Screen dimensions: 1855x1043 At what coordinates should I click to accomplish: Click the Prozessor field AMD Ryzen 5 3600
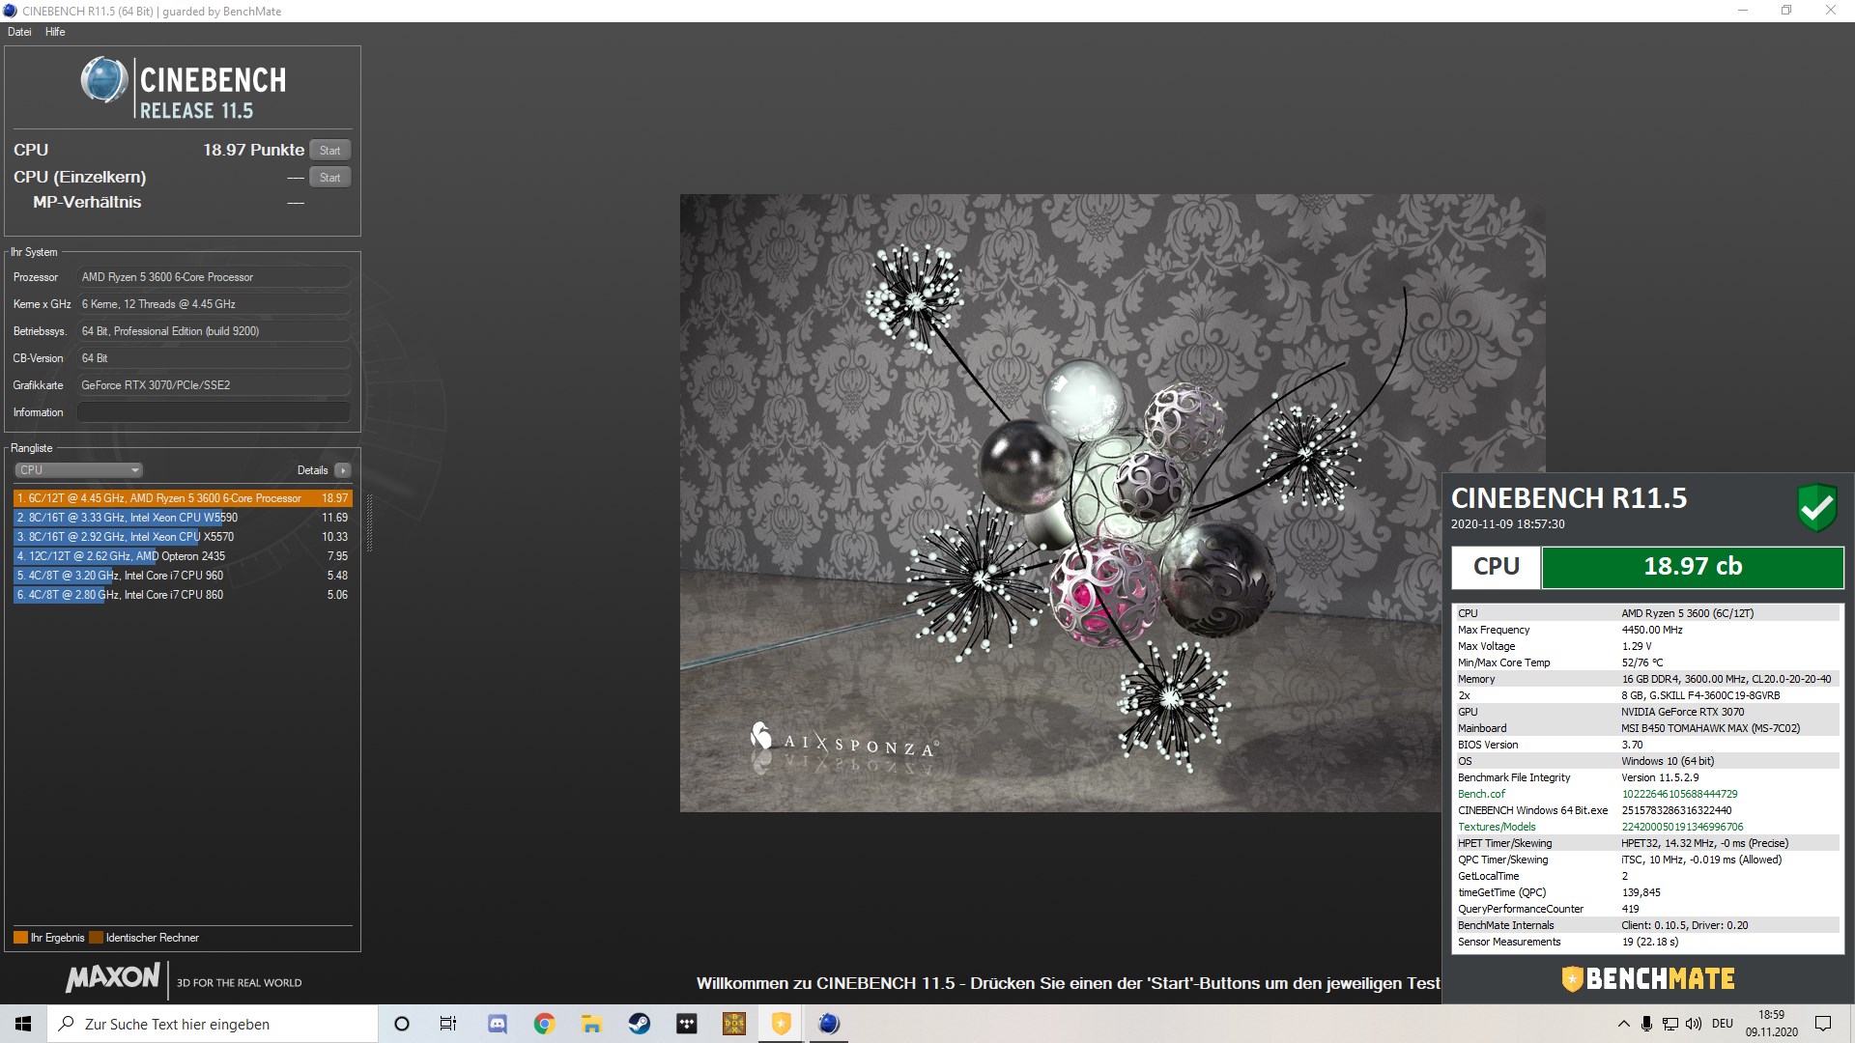(x=214, y=277)
